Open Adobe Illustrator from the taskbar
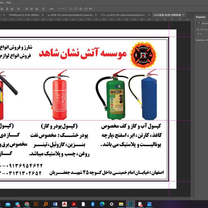Screen dimensions: 208x208 pos(36,204)
